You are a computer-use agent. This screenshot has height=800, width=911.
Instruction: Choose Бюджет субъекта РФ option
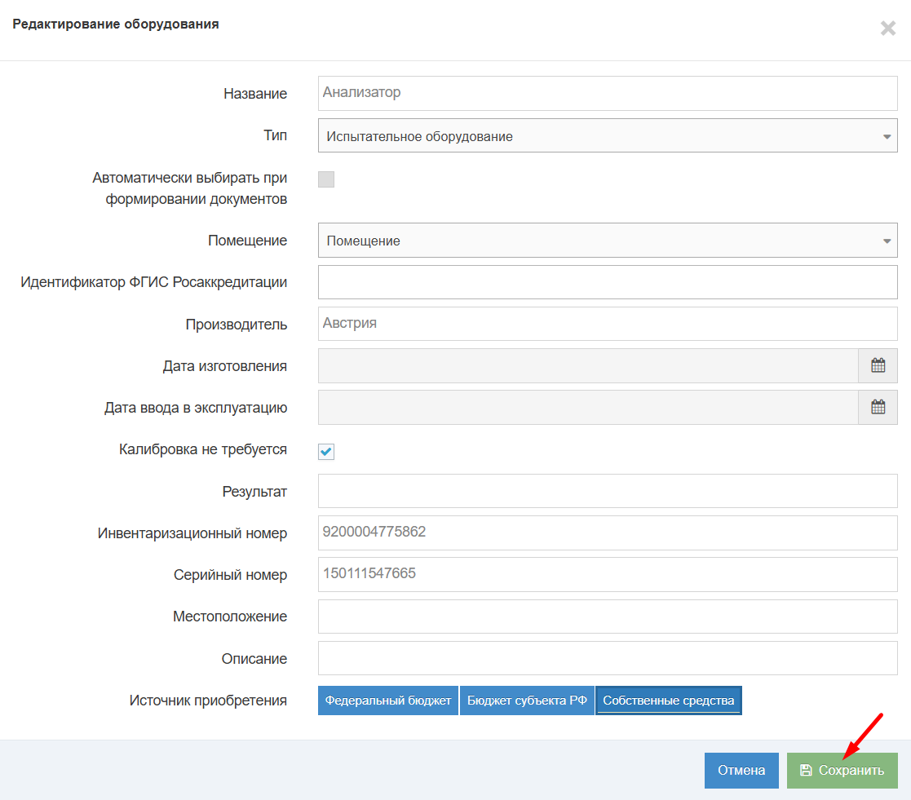527,701
